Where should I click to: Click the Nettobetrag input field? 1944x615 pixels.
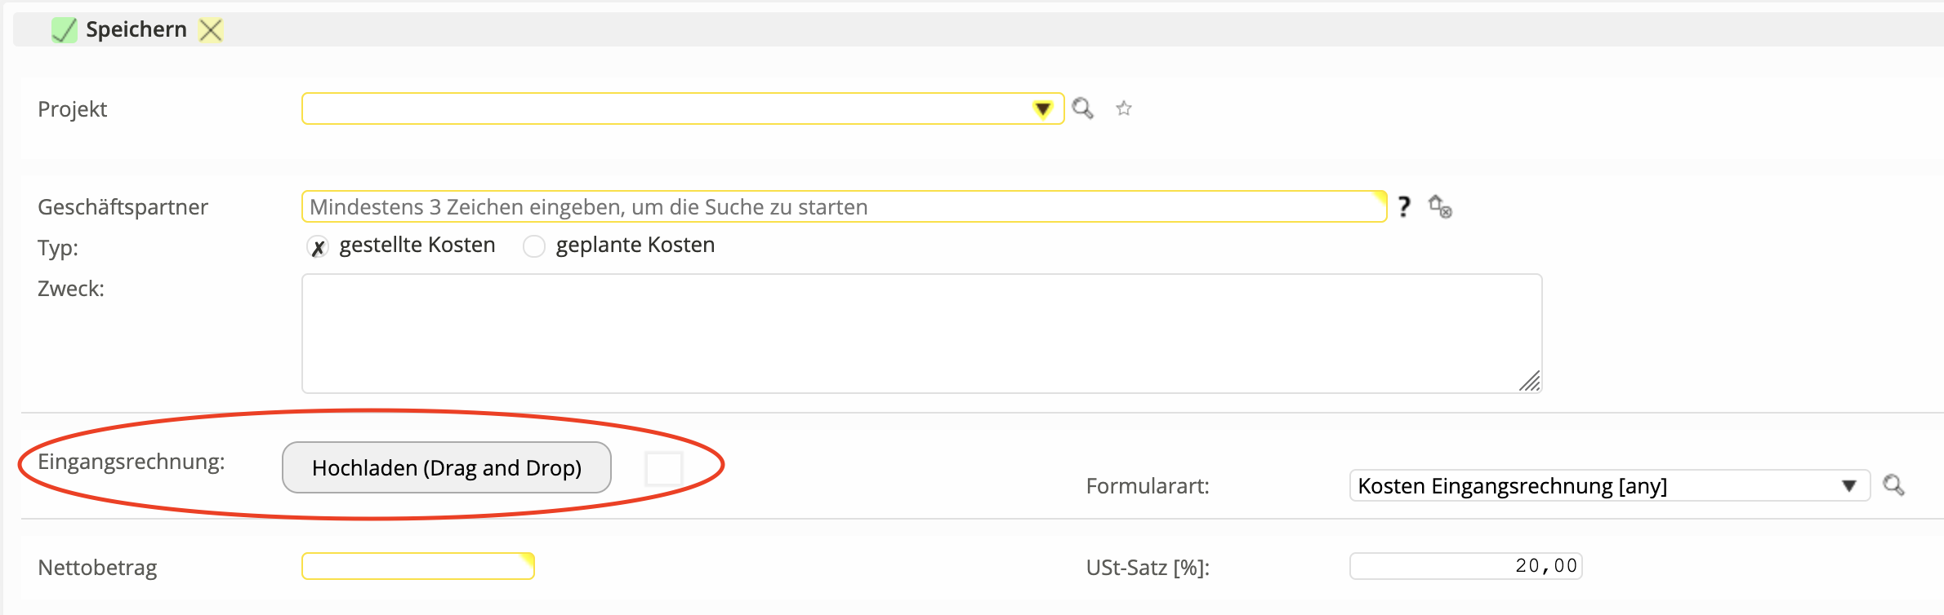coord(417,566)
